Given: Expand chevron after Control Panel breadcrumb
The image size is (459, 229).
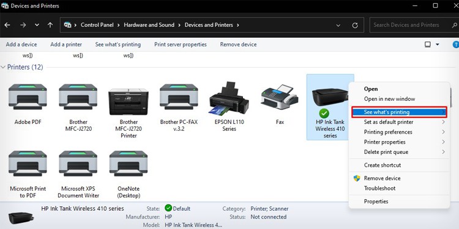Looking at the screenshot, I should [119, 25].
